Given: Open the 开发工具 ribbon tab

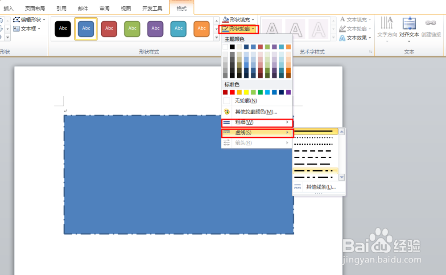Looking at the screenshot, I should 152,8.
